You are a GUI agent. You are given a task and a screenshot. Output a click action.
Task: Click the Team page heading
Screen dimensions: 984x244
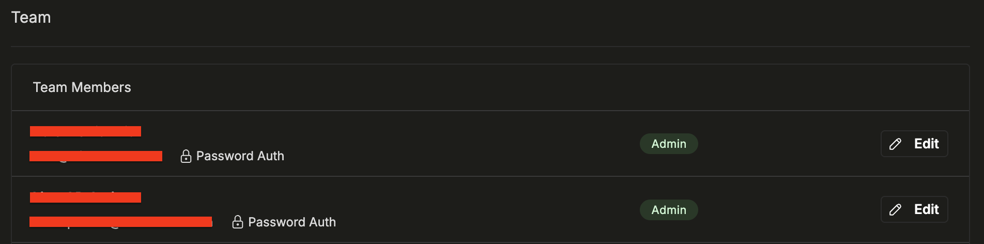point(31,18)
